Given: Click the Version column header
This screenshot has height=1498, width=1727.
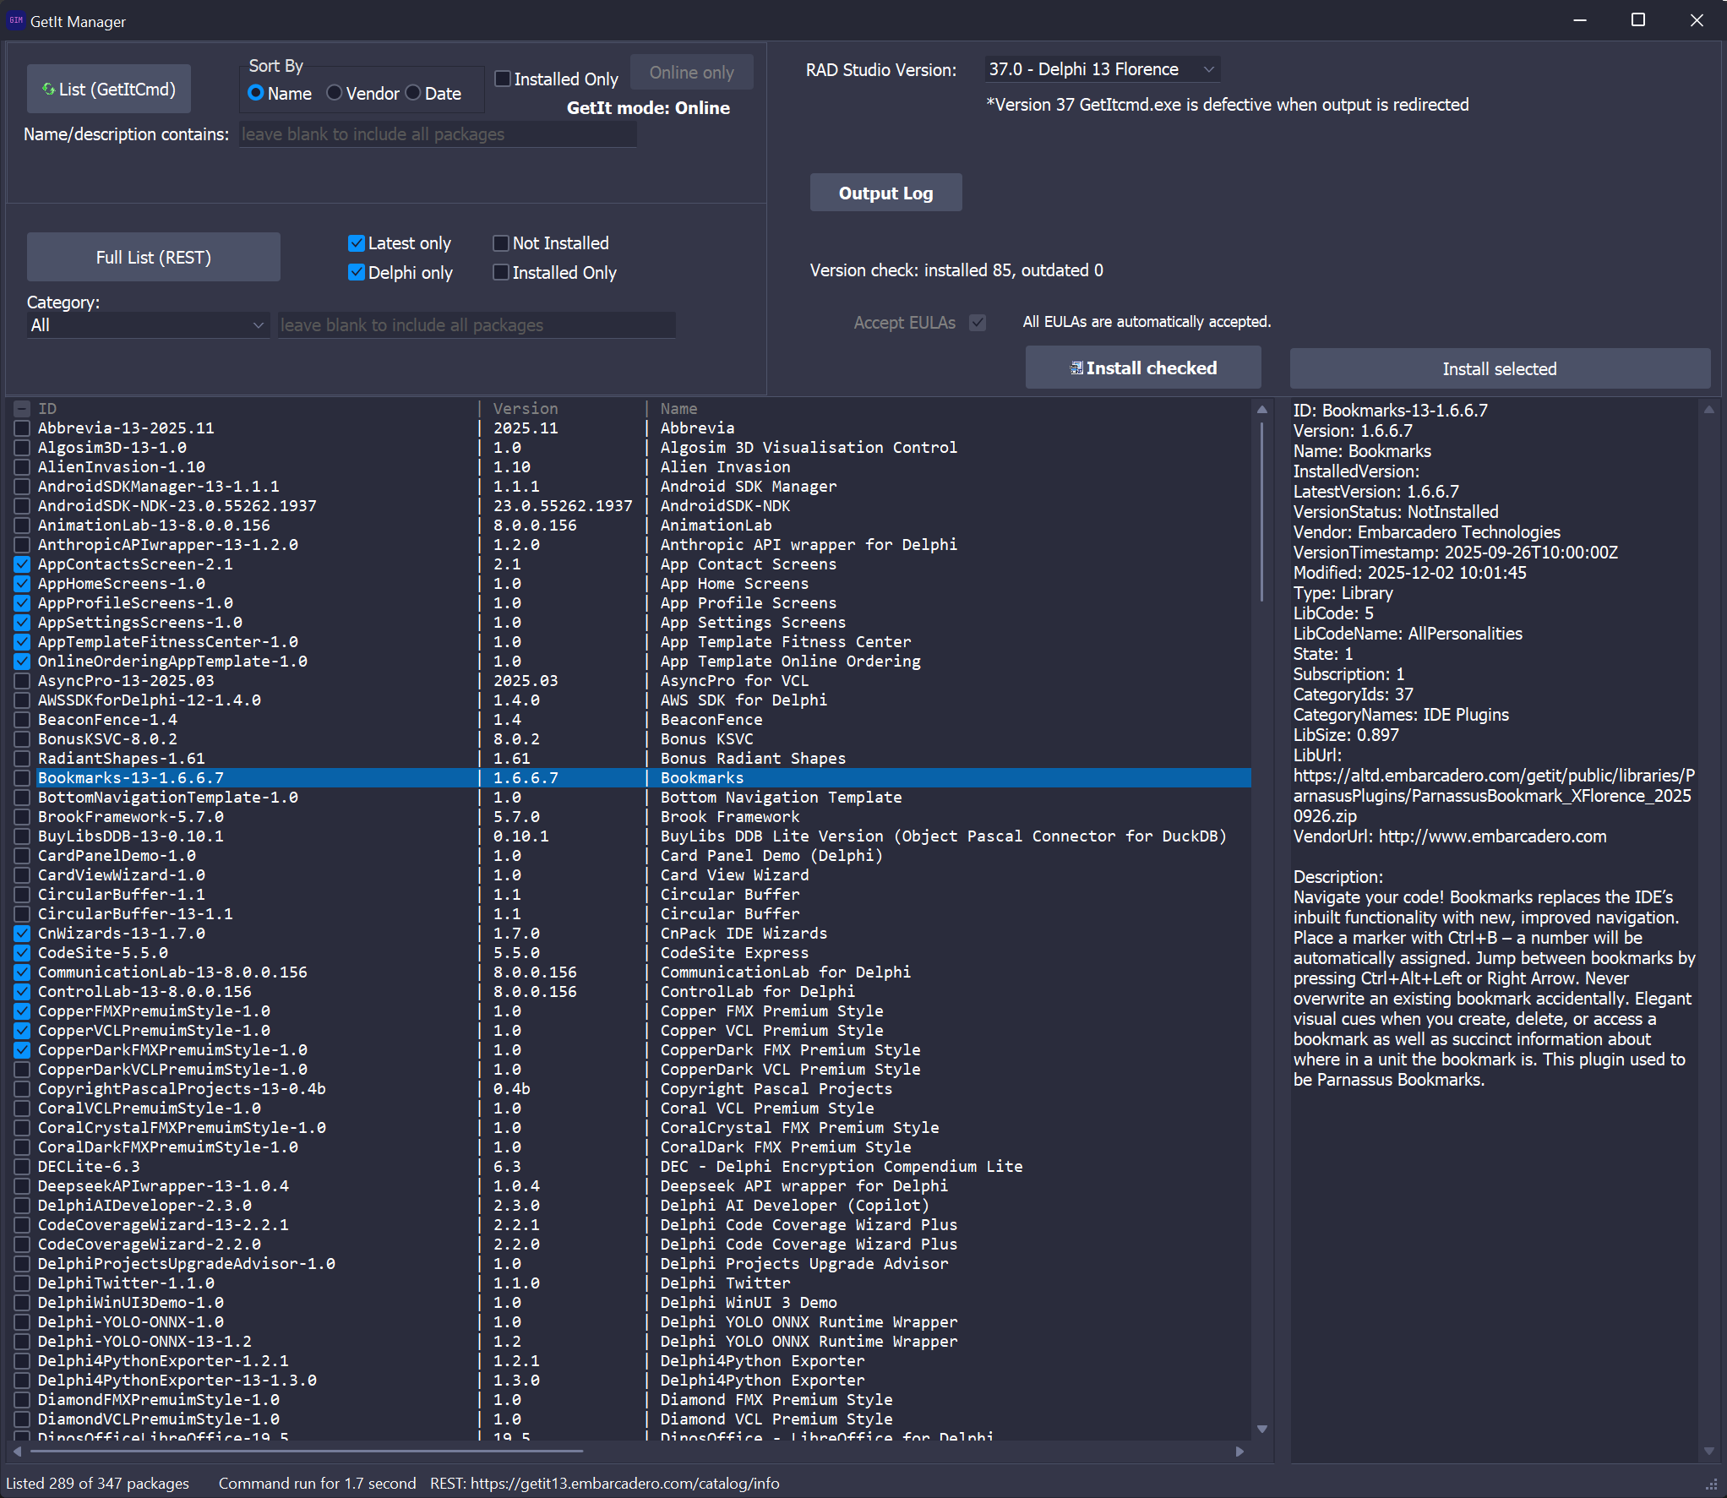Looking at the screenshot, I should (x=526, y=409).
